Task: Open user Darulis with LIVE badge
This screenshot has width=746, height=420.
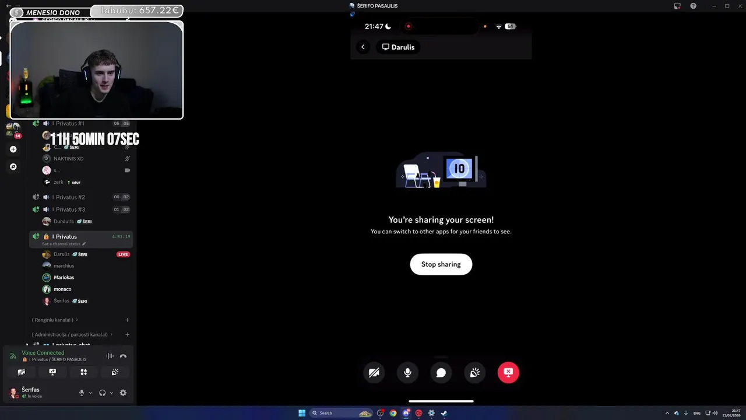Action: (86, 254)
